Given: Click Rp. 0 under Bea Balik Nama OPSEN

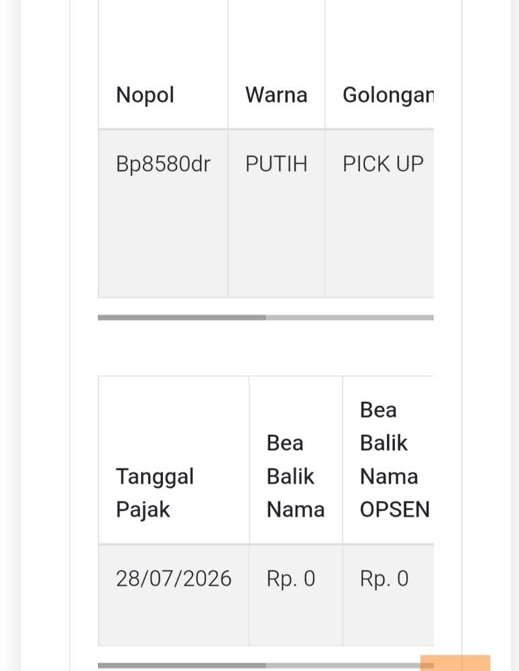Looking at the screenshot, I should (384, 579).
